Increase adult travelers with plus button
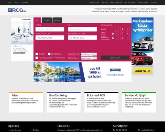This screenshot has width=165, height=132. click(128, 29)
